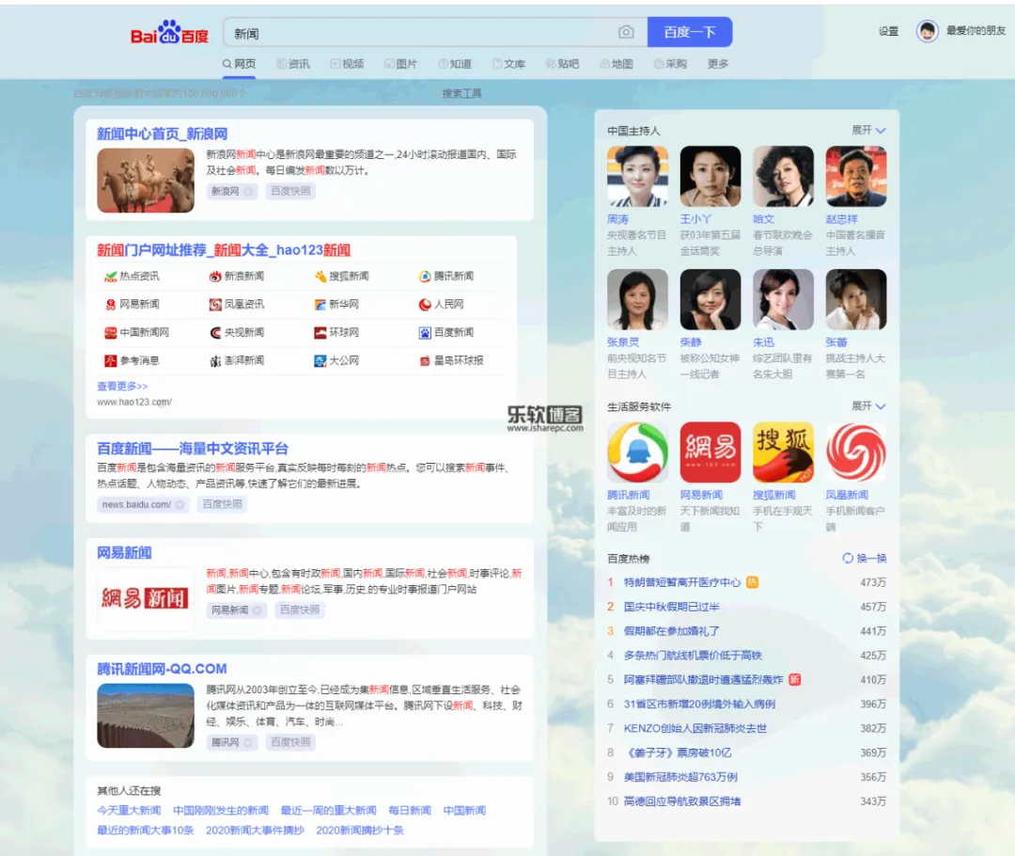Open hot item 《姜子牙》票房破10亿
The height and width of the screenshot is (856, 1015).
tap(677, 753)
